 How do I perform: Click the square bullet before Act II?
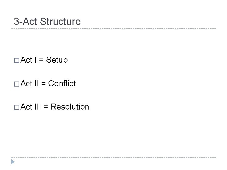tap(16, 84)
